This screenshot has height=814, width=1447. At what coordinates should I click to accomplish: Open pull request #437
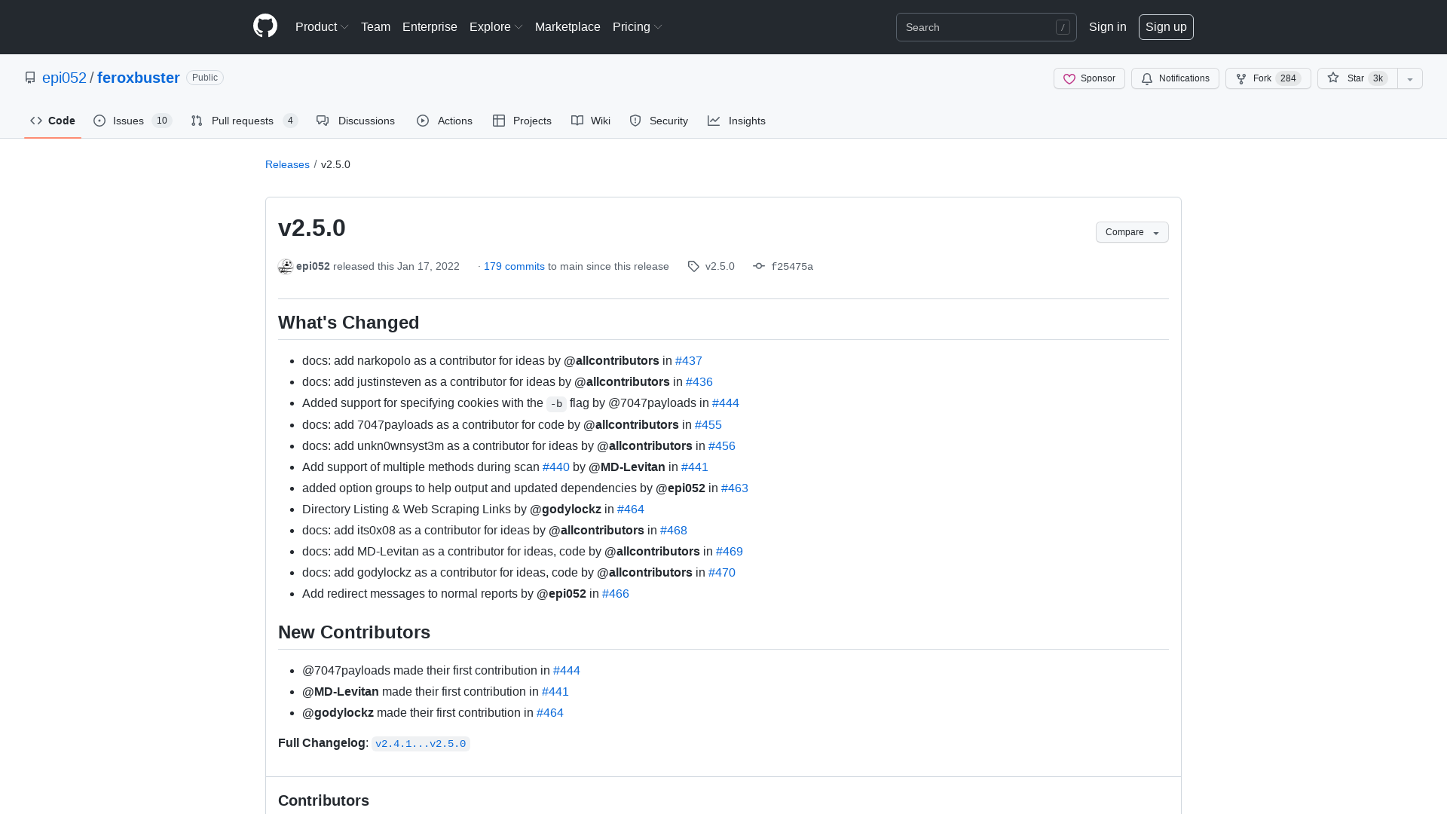coord(689,361)
